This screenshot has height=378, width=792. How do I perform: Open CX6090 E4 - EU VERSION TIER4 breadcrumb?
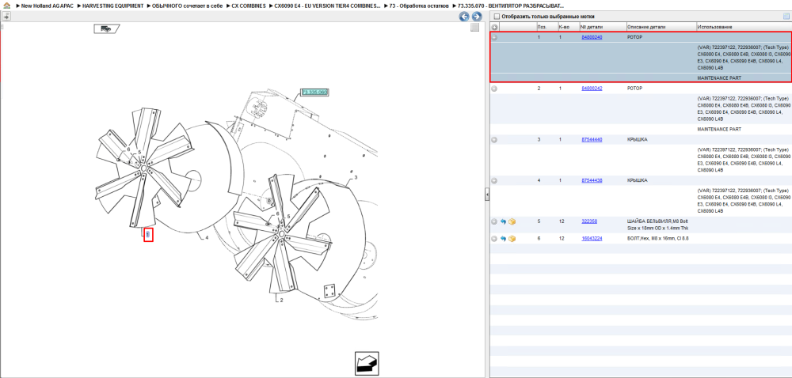[x=328, y=6]
